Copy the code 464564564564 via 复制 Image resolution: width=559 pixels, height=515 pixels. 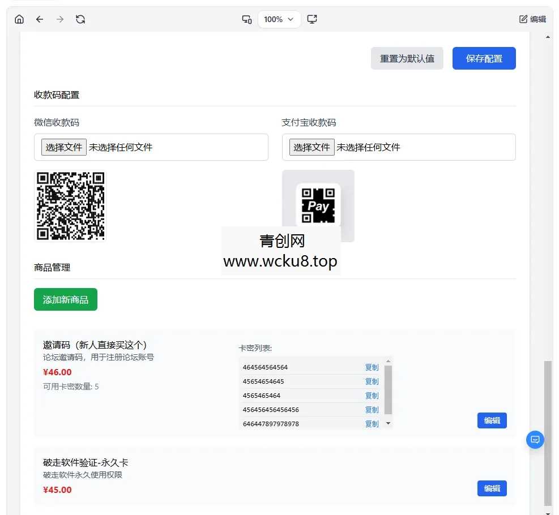(372, 367)
